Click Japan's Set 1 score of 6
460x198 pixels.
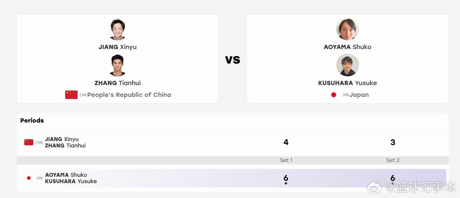[286, 178]
